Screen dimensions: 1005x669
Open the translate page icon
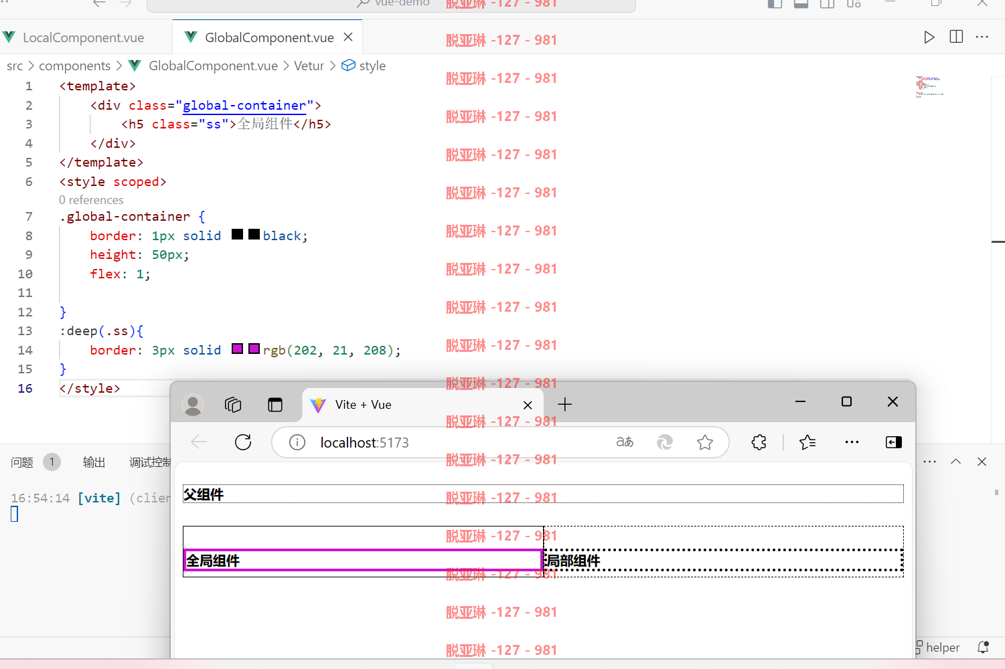[625, 442]
